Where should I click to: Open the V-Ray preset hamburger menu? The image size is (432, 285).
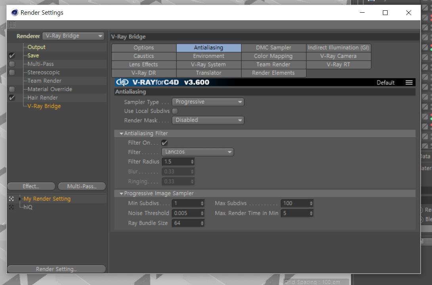[x=409, y=82]
